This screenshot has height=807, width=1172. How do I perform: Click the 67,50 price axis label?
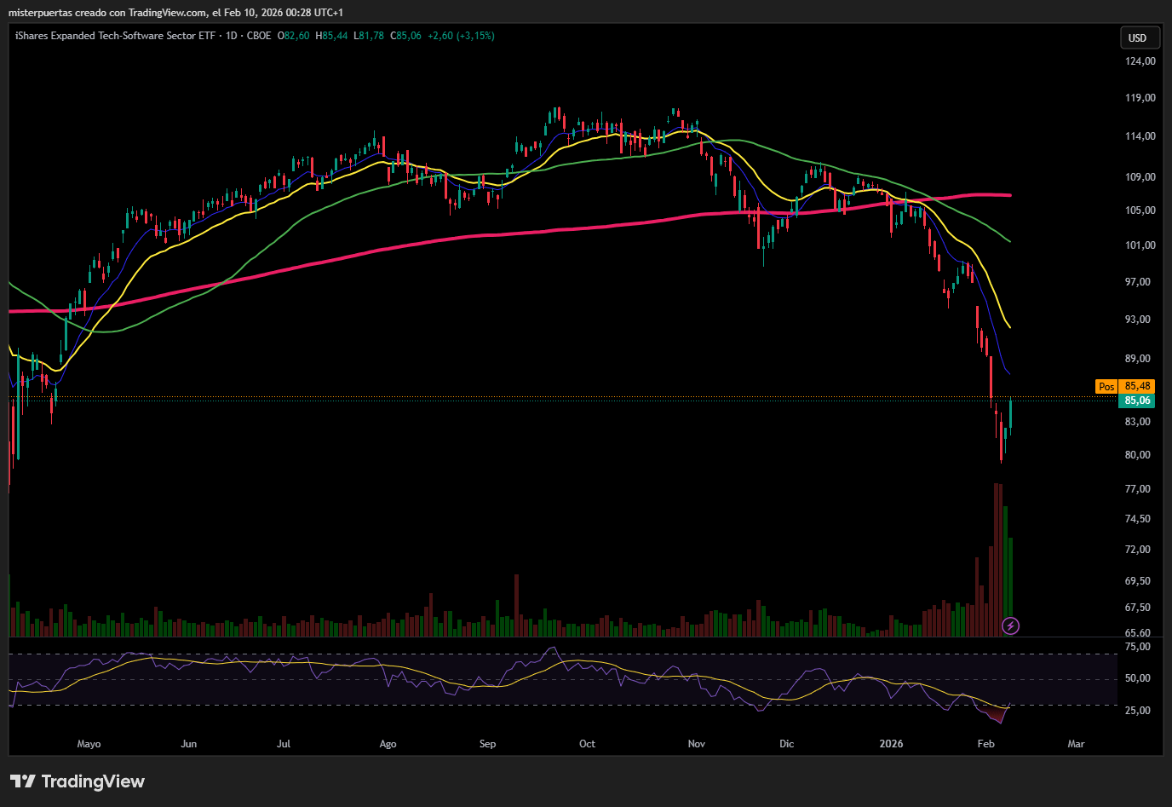coord(1138,608)
